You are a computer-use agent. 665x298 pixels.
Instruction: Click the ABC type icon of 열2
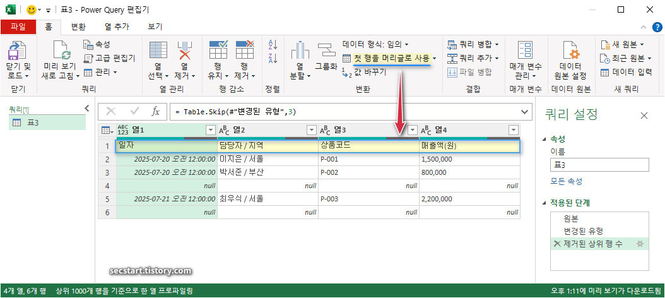click(x=224, y=130)
